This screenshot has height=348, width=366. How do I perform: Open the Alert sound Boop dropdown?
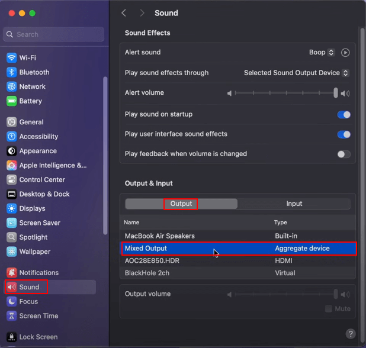pyautogui.click(x=322, y=52)
